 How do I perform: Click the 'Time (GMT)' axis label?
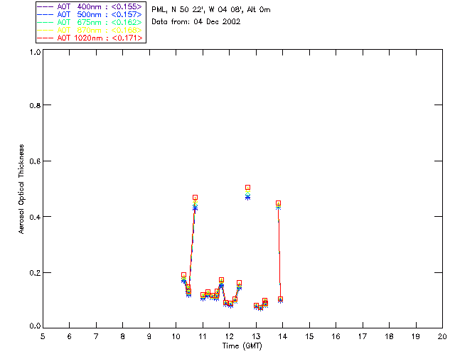coord(242,346)
